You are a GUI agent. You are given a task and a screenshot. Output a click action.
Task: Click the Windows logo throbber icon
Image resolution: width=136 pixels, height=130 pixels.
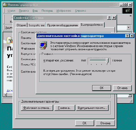pyautogui.click(x=127, y=11)
